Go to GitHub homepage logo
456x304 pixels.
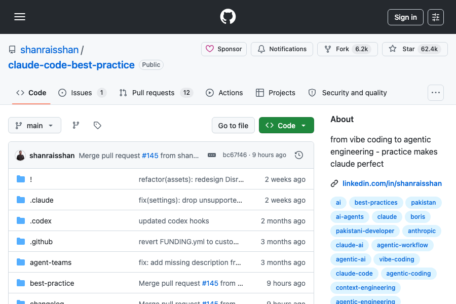227,17
